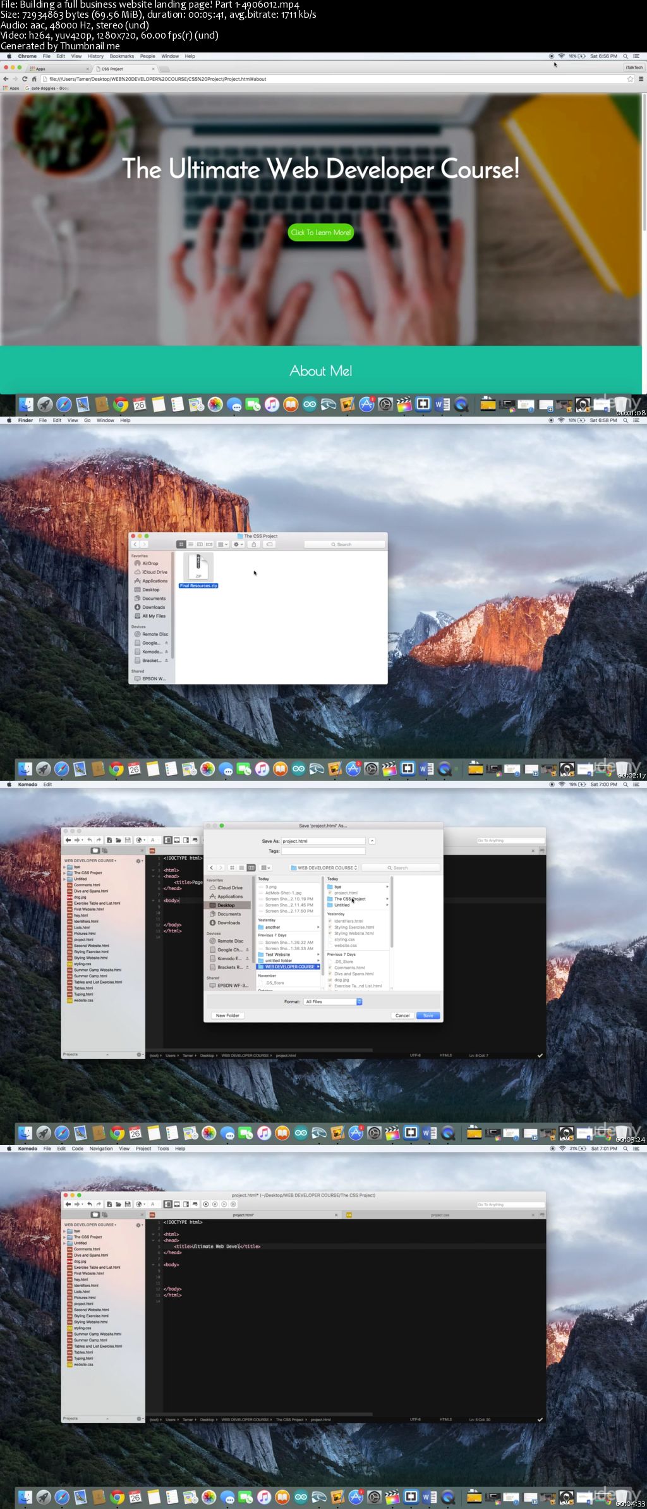Click Komodo undo icon, 00:04:33 frame
Viewport: 647px width, 1509px height.
tap(90, 1204)
